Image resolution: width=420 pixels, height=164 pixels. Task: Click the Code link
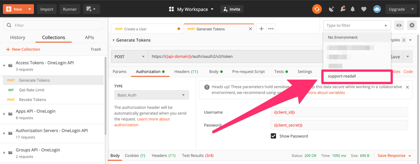pos(408,72)
